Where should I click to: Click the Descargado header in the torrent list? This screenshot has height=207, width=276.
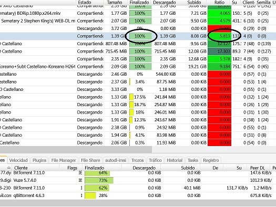165,3
